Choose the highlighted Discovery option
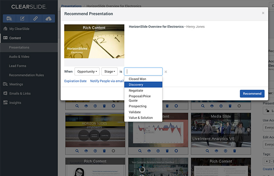This screenshot has width=274, height=176. [x=143, y=85]
